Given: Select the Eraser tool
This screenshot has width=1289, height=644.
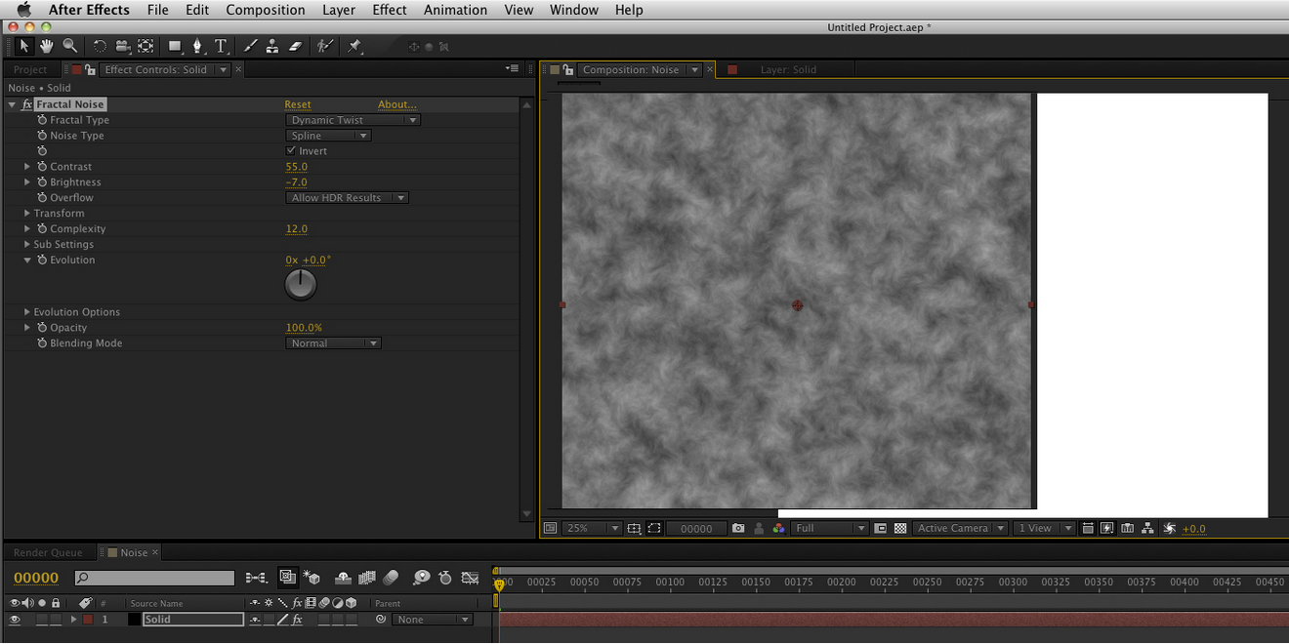Looking at the screenshot, I should point(296,46).
